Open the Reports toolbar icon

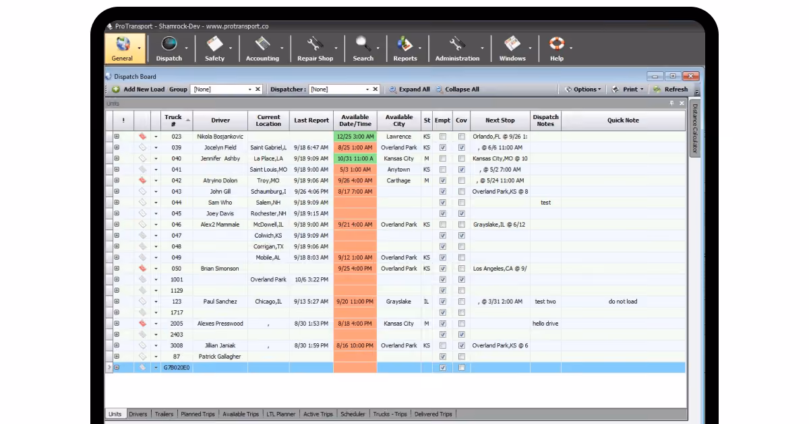point(404,44)
